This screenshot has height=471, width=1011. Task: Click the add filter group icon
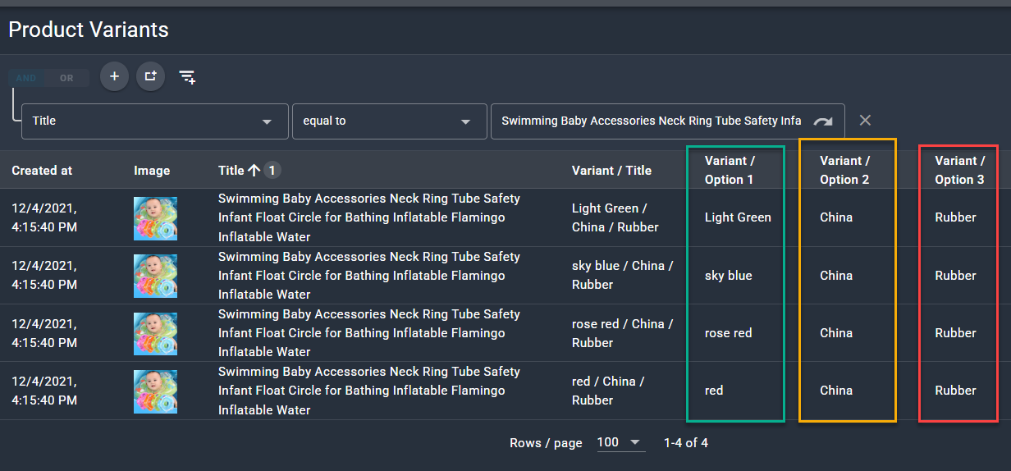pyautogui.click(x=150, y=76)
